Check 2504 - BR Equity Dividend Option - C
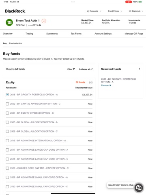The width and height of the screenshot is (146, 195). [x=7, y=113]
